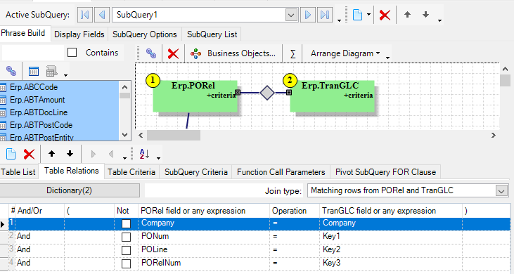Click table icon beside Erp.ABTDocLine
The height and width of the screenshot is (274, 514).
pos(3,112)
